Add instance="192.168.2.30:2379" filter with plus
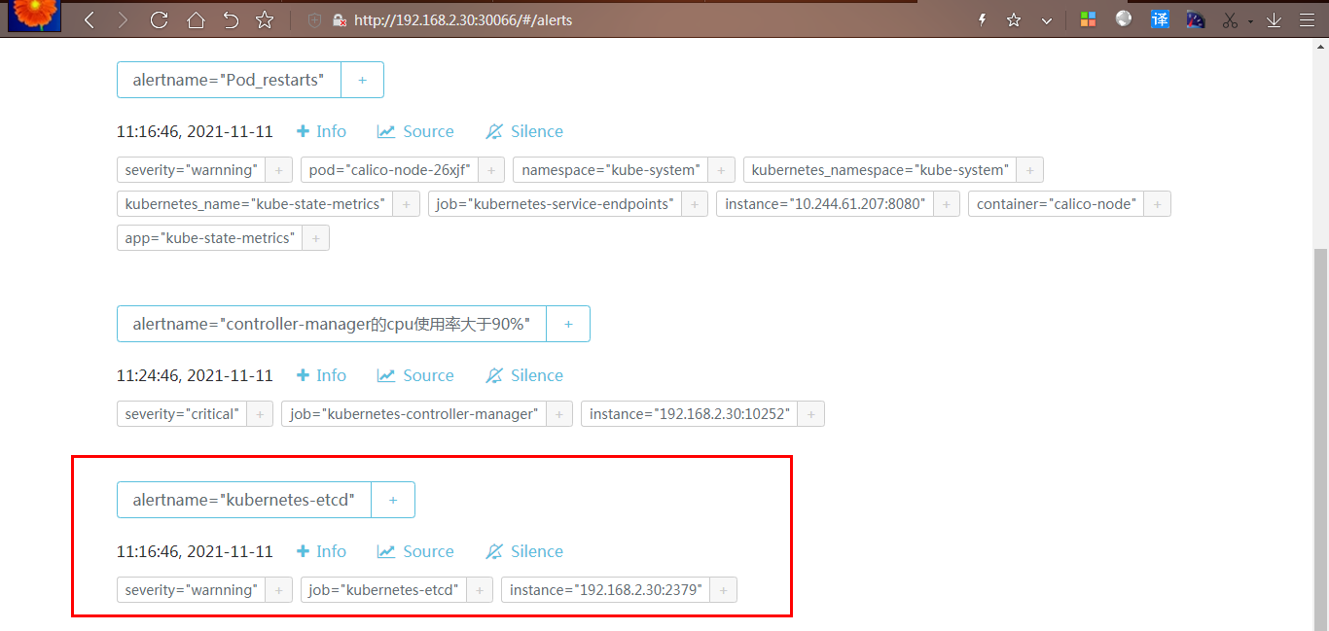Screen dimensions: 1329x631 (x=724, y=590)
